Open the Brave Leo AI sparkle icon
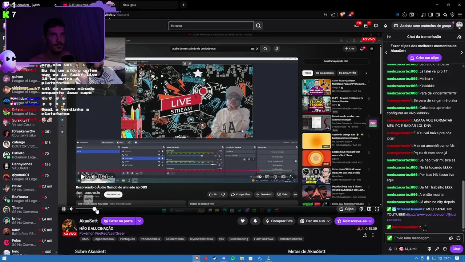Image resolution: width=465 pixels, height=262 pixels. [445, 15]
